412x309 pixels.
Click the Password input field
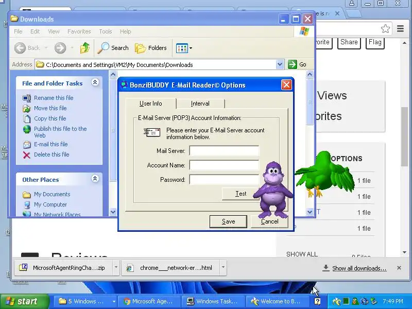pos(224,180)
